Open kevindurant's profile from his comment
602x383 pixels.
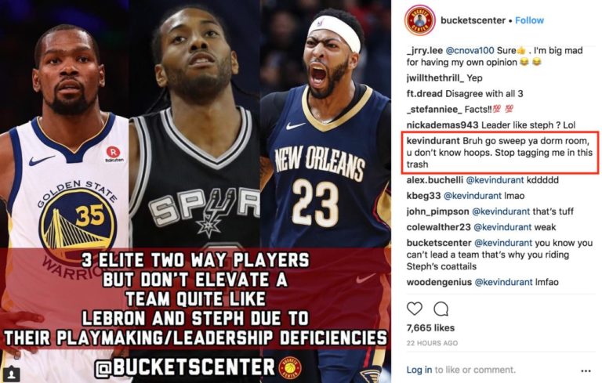tap(433, 141)
